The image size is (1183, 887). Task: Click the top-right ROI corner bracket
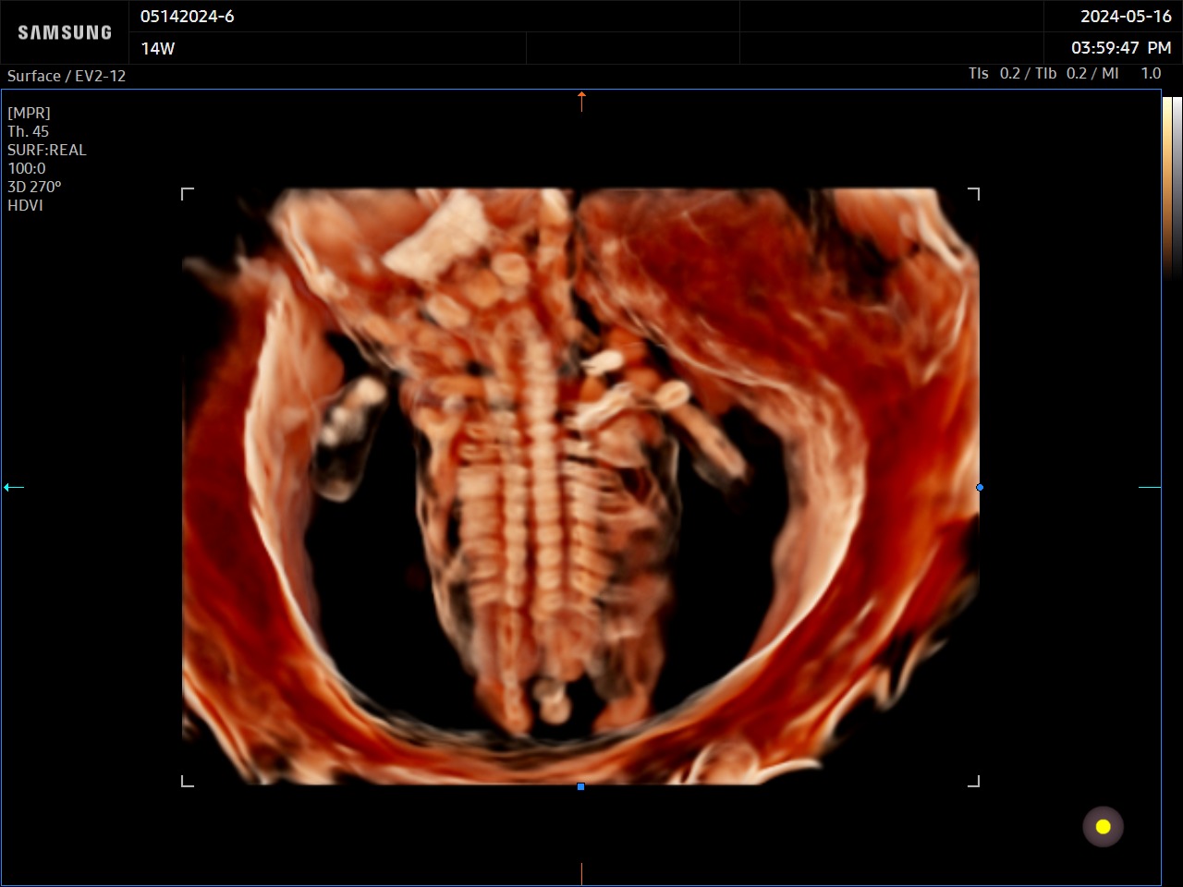(973, 193)
